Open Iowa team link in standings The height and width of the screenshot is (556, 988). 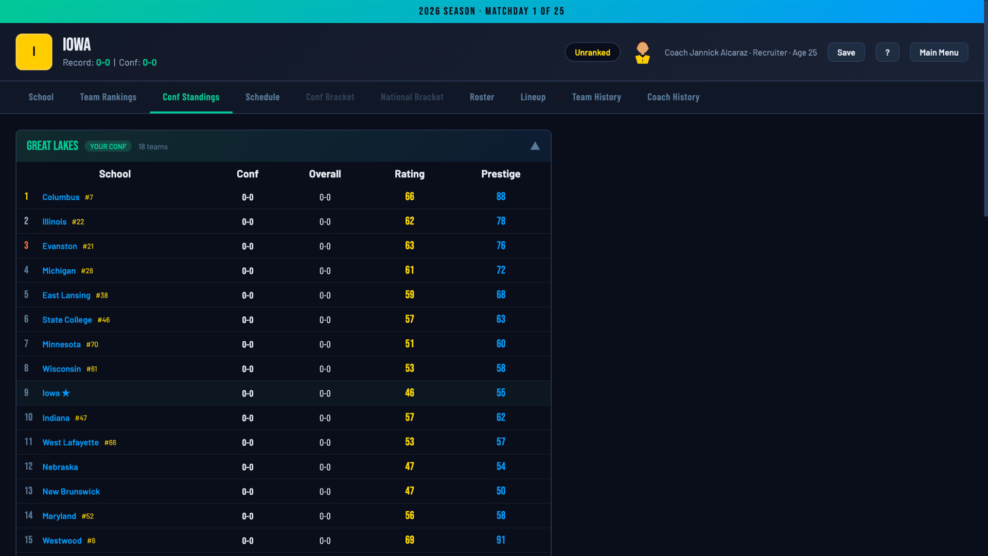click(x=51, y=393)
